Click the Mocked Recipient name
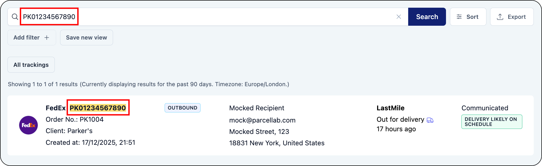The width and height of the screenshot is (542, 166). [x=257, y=108]
